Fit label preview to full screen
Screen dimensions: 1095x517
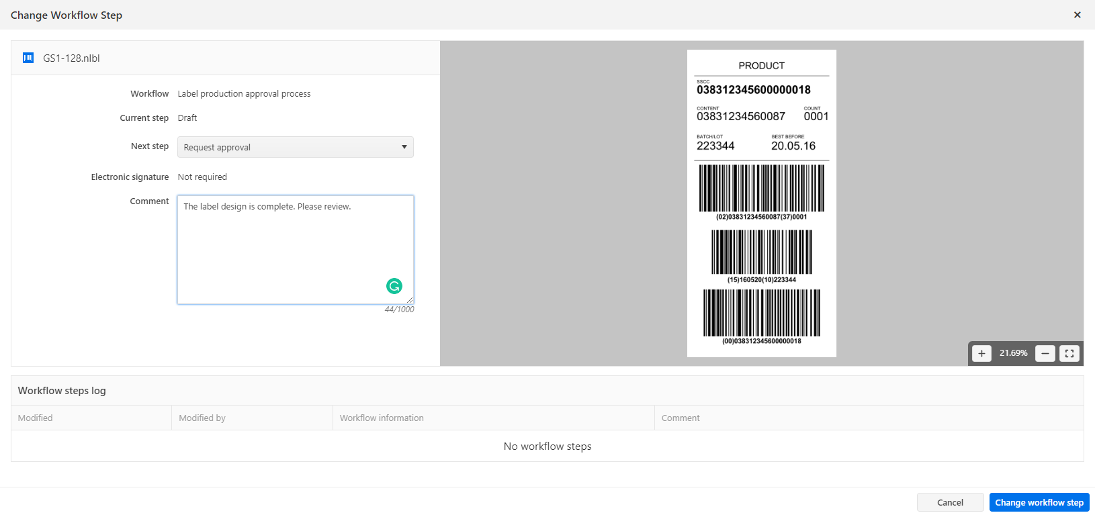click(1069, 353)
